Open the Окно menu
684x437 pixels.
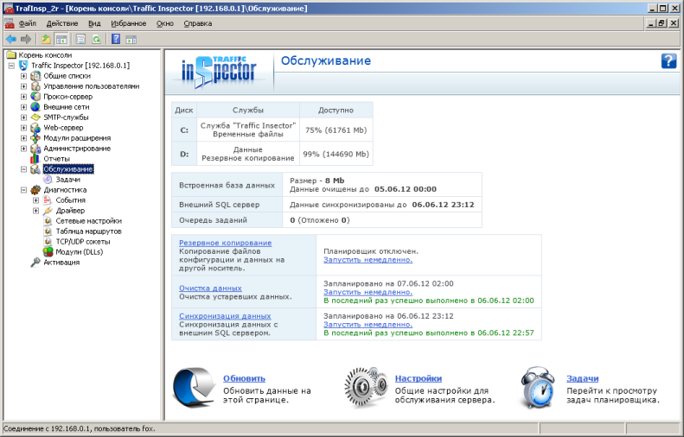coord(165,23)
